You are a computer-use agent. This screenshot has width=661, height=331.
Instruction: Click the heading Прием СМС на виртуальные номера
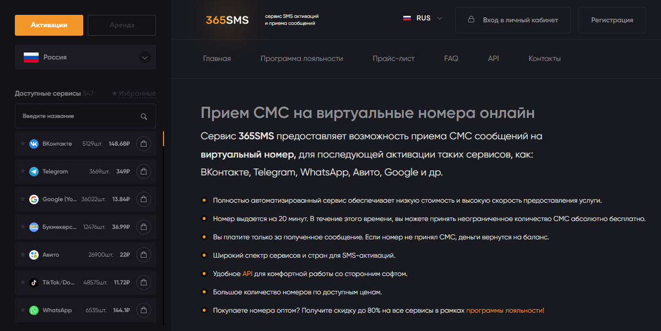coord(368,112)
